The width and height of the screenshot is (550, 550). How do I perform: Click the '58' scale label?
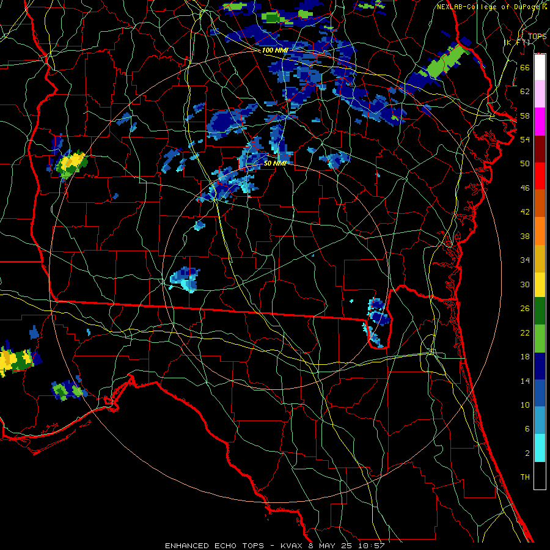pos(525,116)
